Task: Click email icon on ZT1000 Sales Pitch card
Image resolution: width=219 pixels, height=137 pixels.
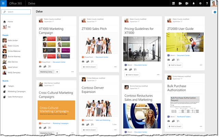Action: (x=83, y=61)
